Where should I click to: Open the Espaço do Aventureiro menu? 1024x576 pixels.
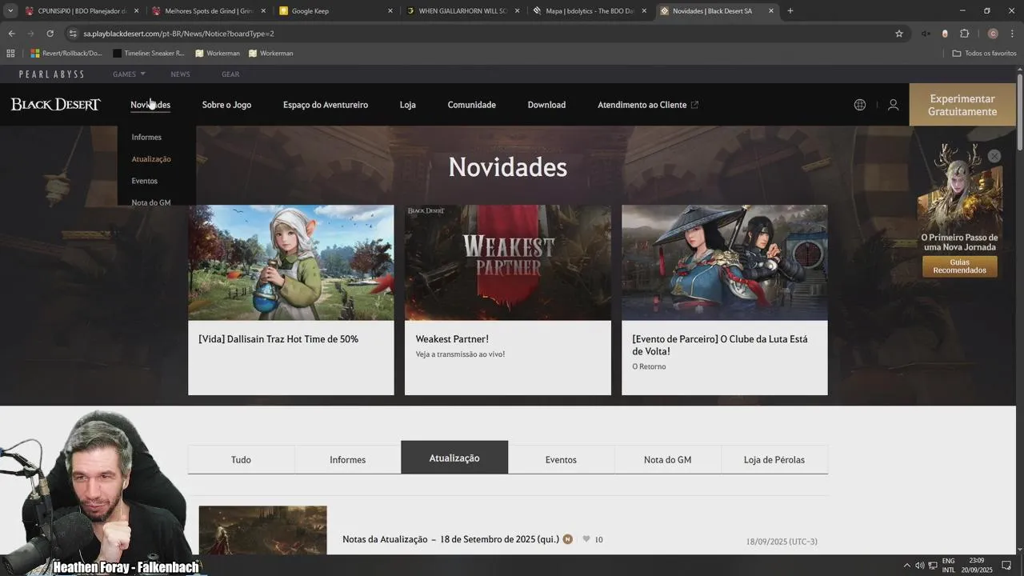pos(326,105)
